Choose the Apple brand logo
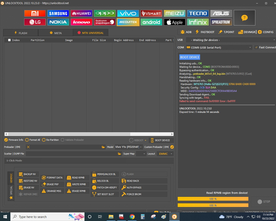The image size is (276, 221). click(x=175, y=22)
